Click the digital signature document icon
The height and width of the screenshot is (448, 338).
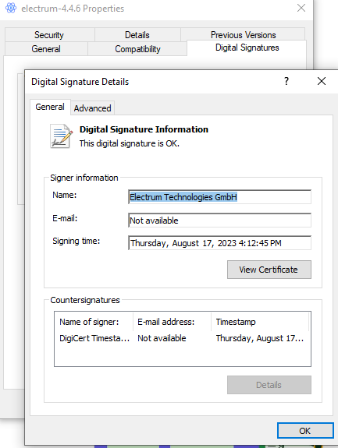[61, 136]
